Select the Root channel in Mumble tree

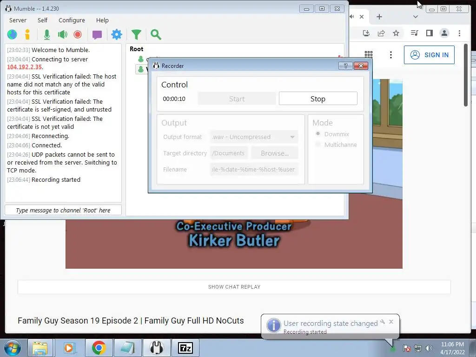pyautogui.click(x=137, y=49)
